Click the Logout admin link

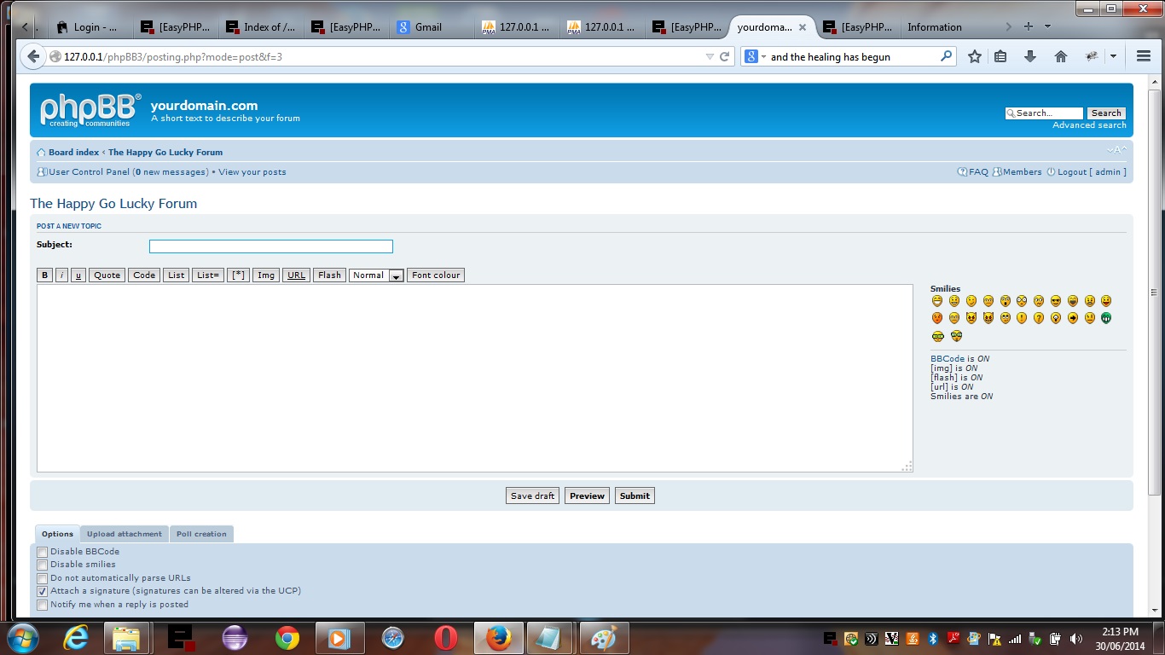[1092, 172]
